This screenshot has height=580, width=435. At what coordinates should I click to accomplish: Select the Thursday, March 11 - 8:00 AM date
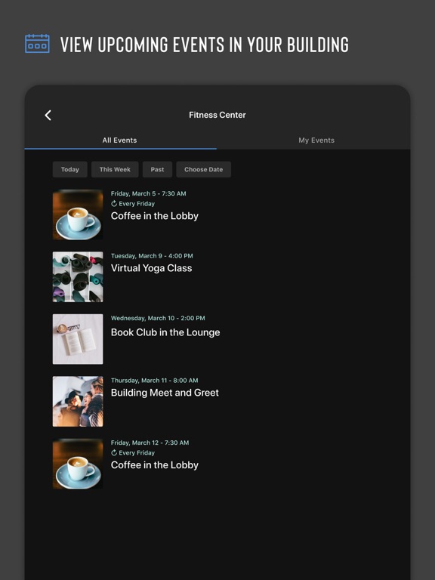coord(154,381)
